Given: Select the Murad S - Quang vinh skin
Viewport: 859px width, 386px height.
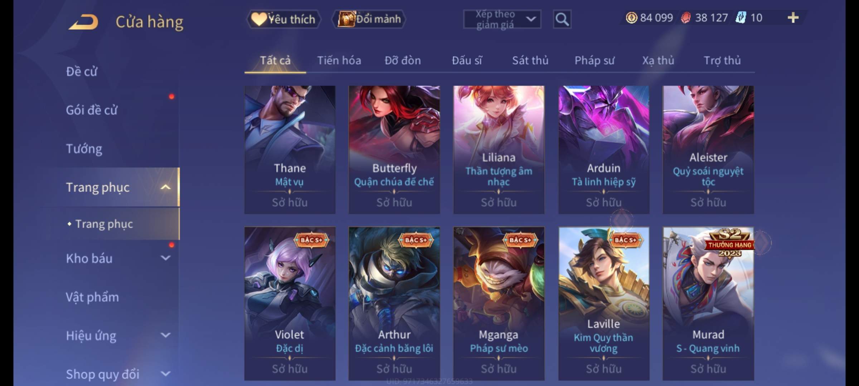Looking at the screenshot, I should click(708, 304).
